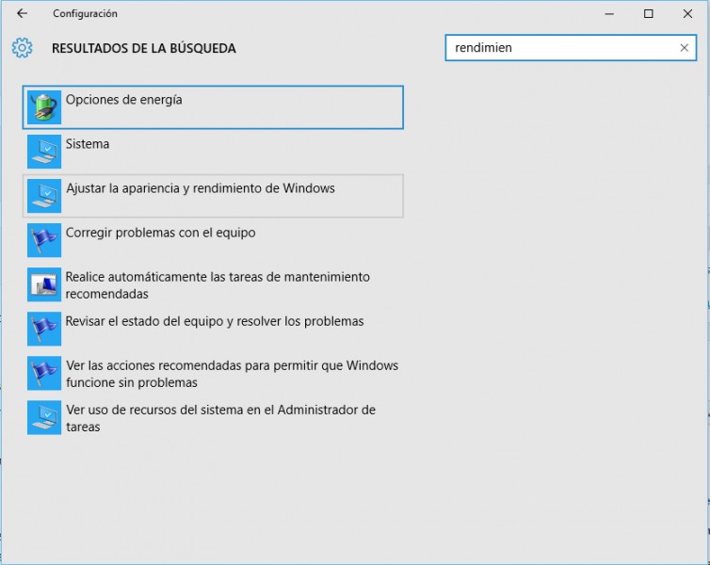Click the battery icon for Opciones de energía
The width and height of the screenshot is (710, 565).
coord(44,107)
